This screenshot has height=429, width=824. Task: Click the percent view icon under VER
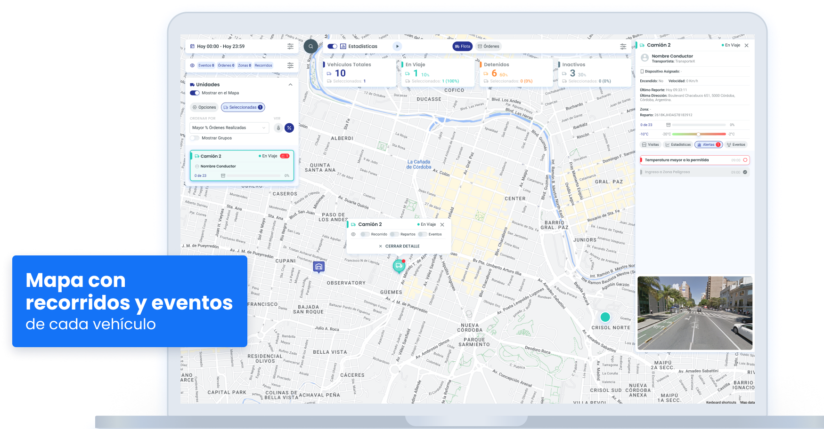tap(289, 128)
